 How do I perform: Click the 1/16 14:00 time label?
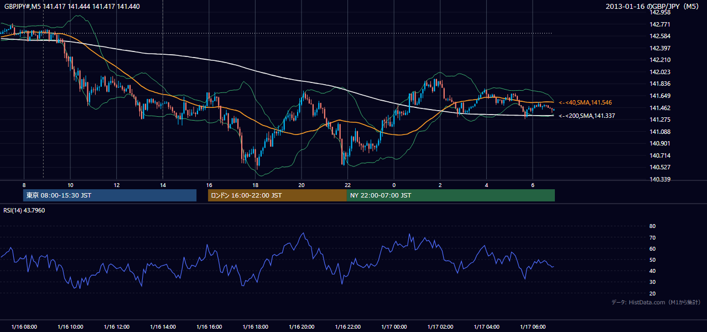(163, 327)
